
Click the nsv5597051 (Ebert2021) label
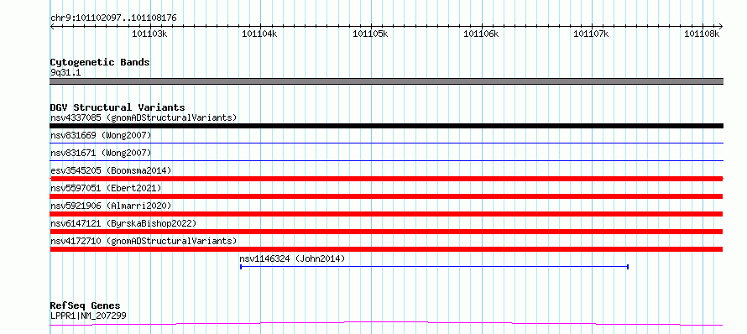106,188
